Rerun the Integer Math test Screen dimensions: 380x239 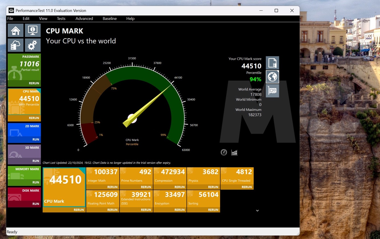[112, 187]
